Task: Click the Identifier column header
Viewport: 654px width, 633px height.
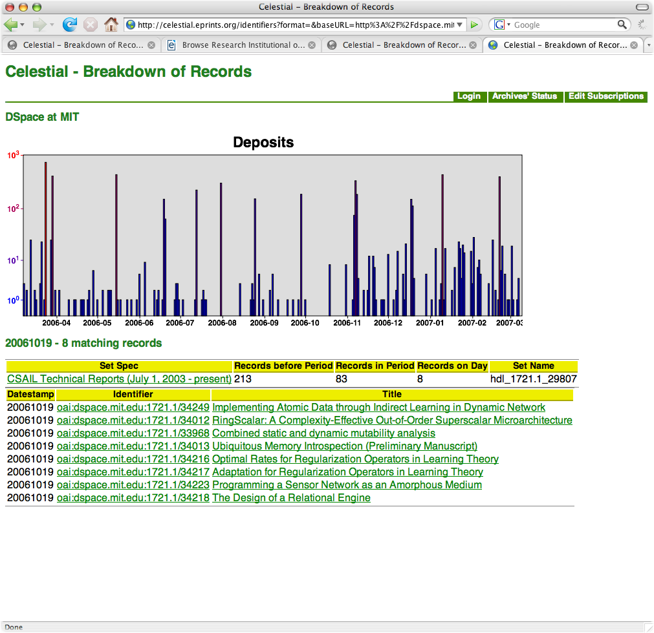Action: tap(133, 395)
